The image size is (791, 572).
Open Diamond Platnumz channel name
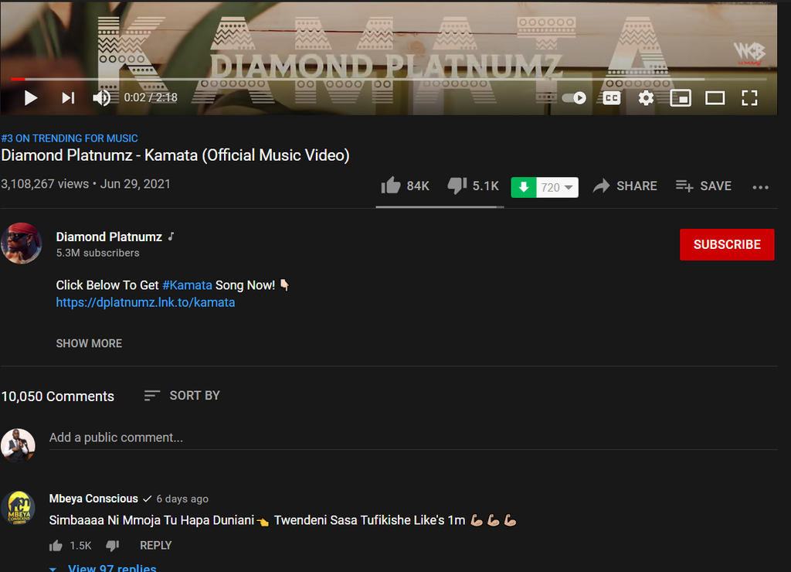(x=109, y=237)
